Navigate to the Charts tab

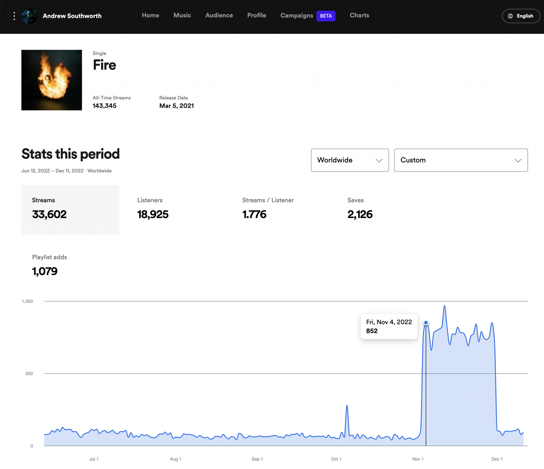point(359,15)
